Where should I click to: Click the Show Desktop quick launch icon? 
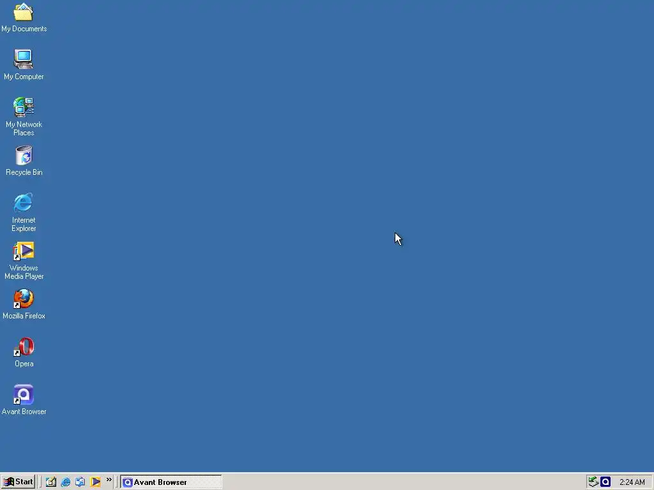(x=51, y=482)
